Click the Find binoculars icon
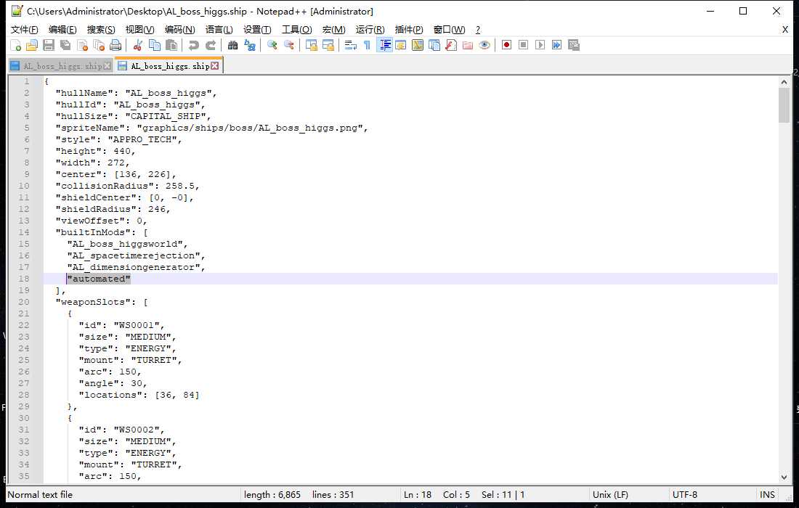This screenshot has width=799, height=508. tap(232, 45)
